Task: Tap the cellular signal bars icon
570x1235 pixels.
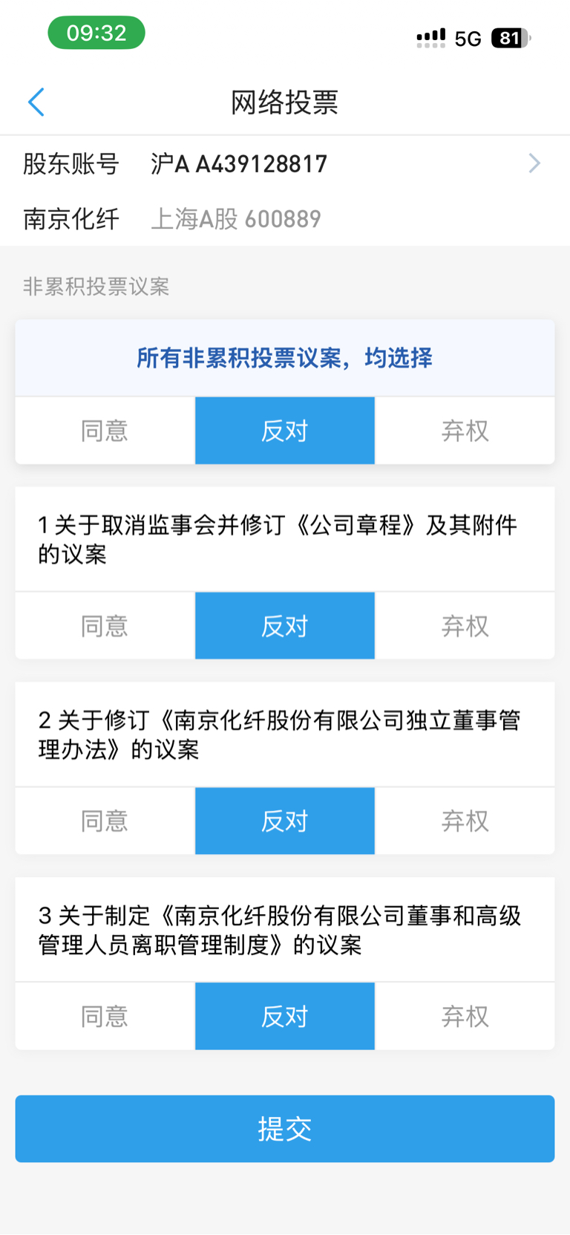Action: tap(431, 38)
